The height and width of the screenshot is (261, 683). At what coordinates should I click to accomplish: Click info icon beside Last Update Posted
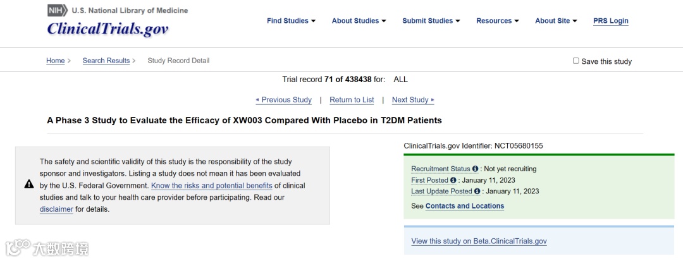pyautogui.click(x=477, y=191)
